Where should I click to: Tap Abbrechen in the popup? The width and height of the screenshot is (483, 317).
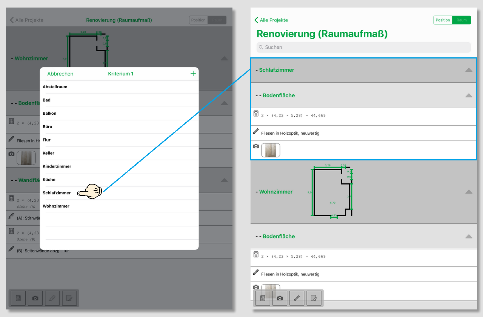point(60,74)
